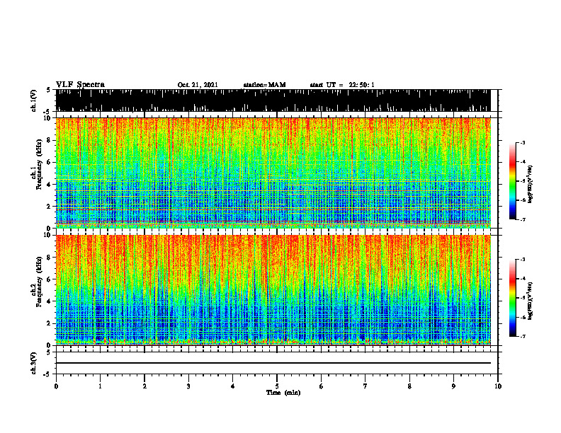Screen dimensions: 561x433
Task: Click the ch.2 spectrogram '6' kHz tick label
Action: click(x=50, y=279)
